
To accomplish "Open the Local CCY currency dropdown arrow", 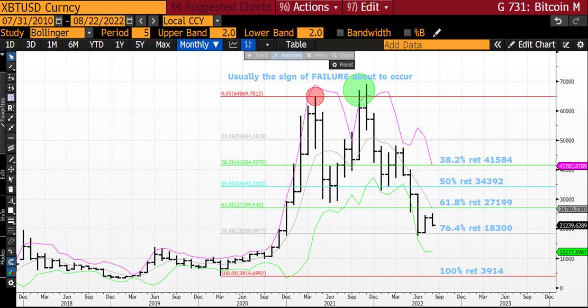I will coord(218,21).
